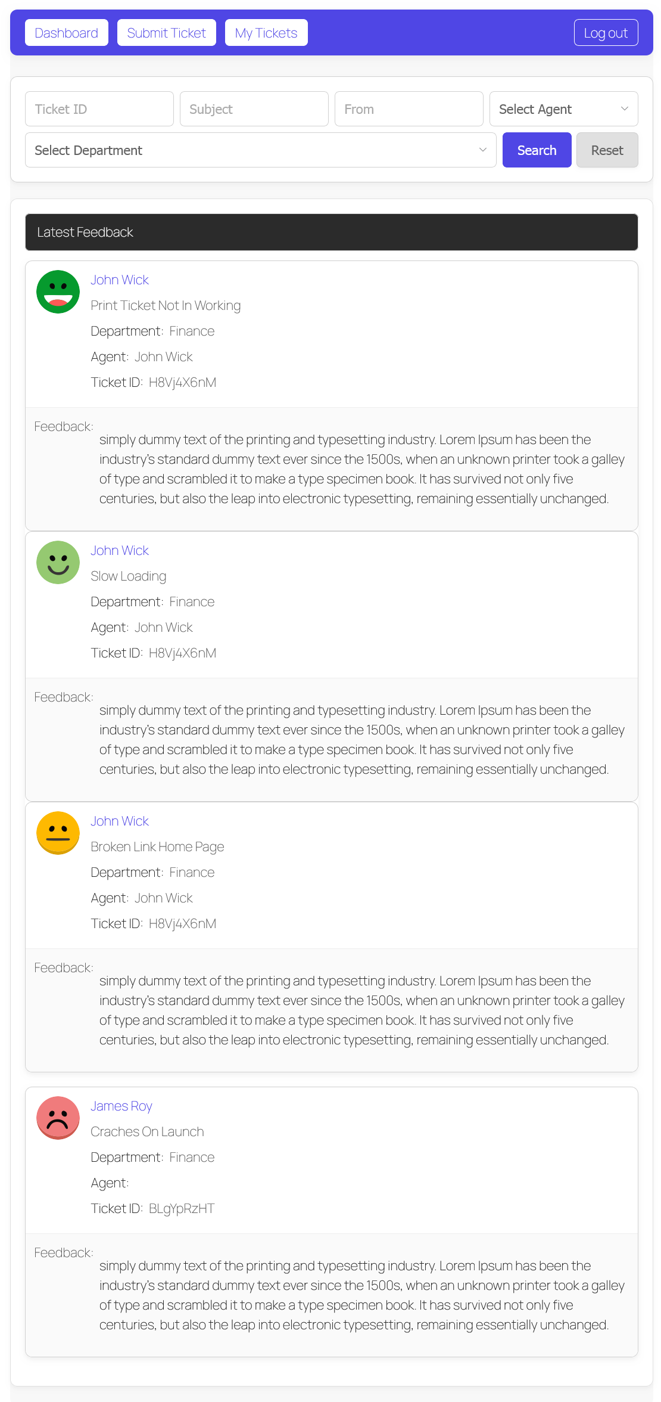Click the yellow neutral face icon
The width and height of the screenshot is (661, 1402).
tap(58, 833)
